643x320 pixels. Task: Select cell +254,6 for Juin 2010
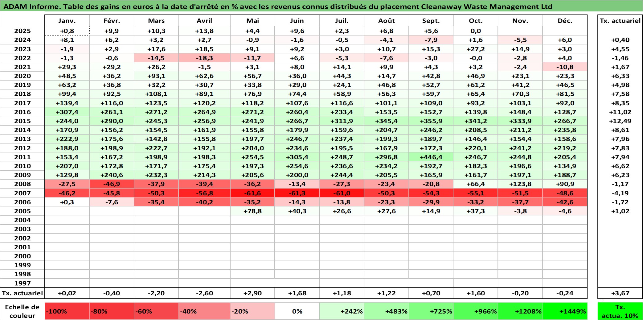point(297,166)
